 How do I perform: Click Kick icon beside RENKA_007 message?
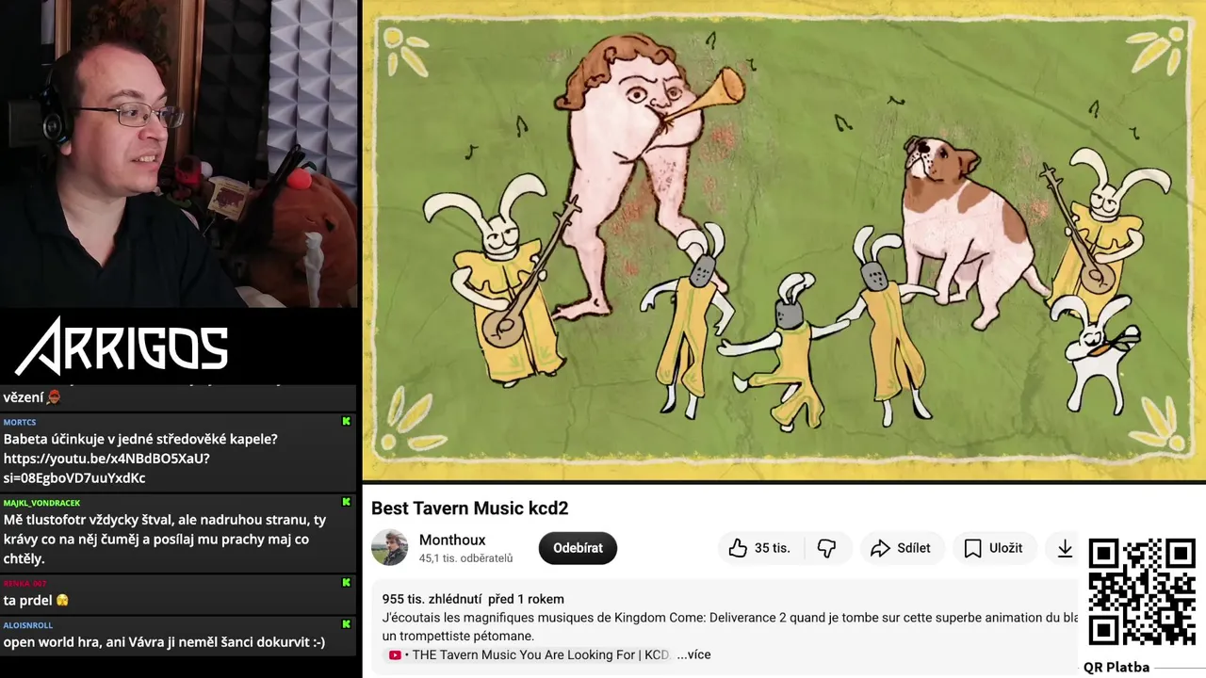point(347,584)
